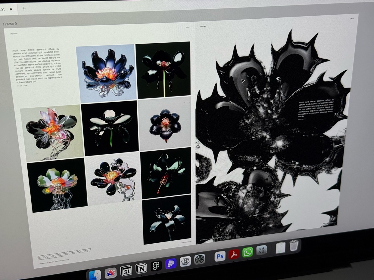Select the 'Frame 9' frame label
Image resolution: width=374 pixels, height=280 pixels.
[x=10, y=24]
